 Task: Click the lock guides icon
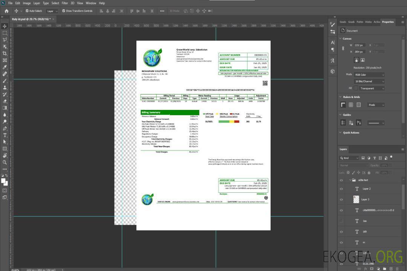pos(351,123)
